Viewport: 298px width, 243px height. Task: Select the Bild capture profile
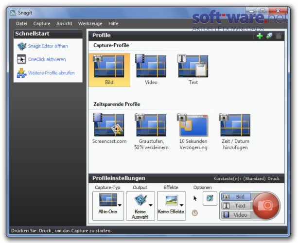pyautogui.click(x=109, y=70)
